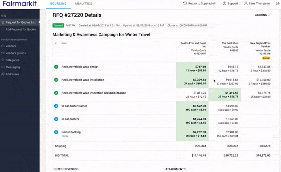This screenshot has height=172, width=281.
Task: Click the Addresses icon in the sidebar
Action: [4, 74]
